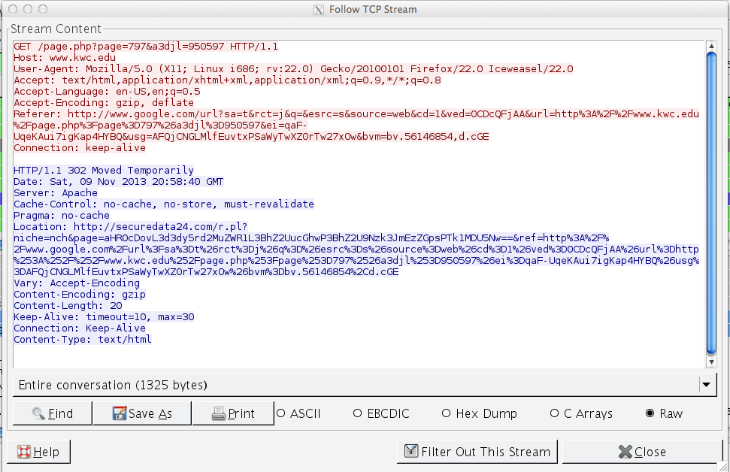Click the 'Vary: Accept-Encoding' line
730x472 pixels.
point(77,283)
